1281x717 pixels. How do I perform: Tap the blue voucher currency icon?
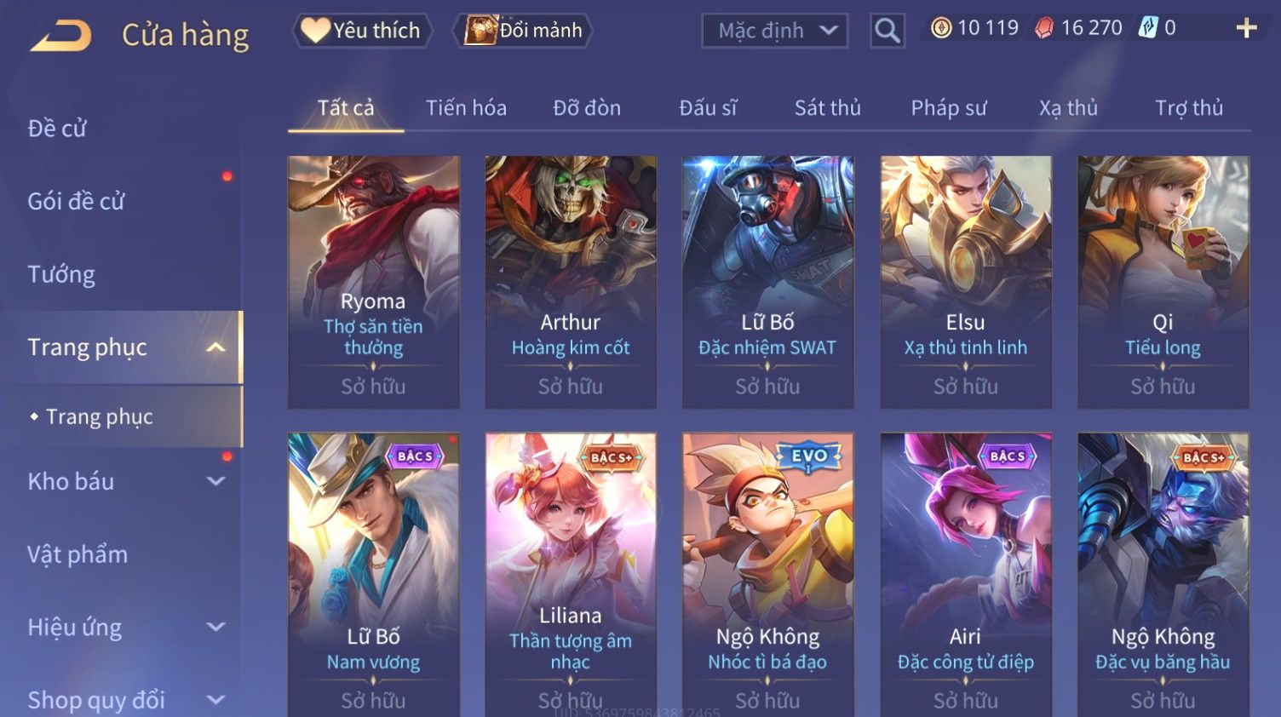click(x=1148, y=28)
